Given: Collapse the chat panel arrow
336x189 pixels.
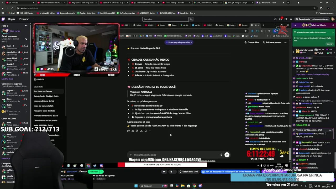Looking at the screenshot, I should pyautogui.click(x=295, y=25).
